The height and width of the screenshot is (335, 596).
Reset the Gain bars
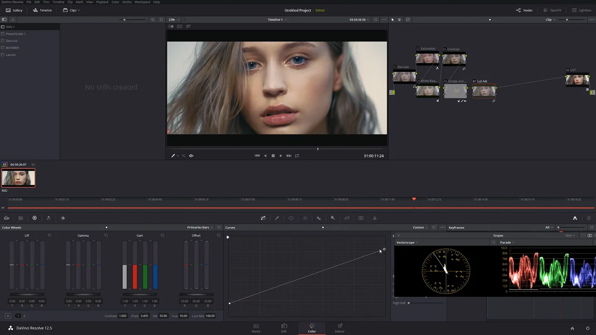163,235
